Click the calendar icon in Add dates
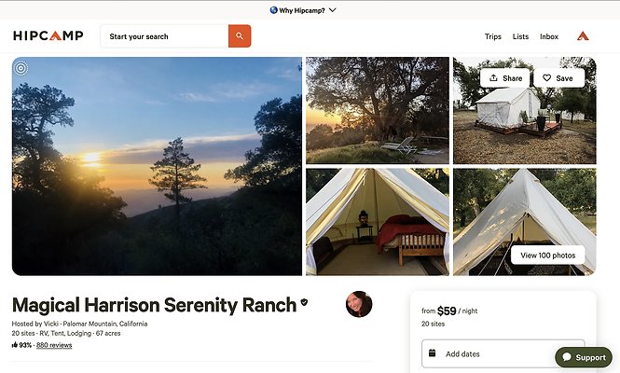Screen dimensions: 620x373 point(432,353)
